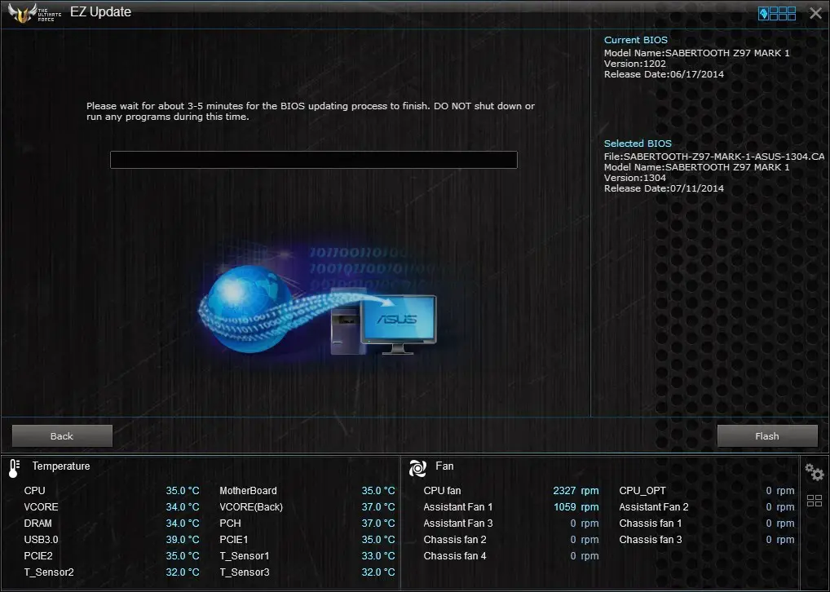Click the 'Please wait for about 3-5 minutes' message
Screen dimensions: 830x592
coord(311,111)
